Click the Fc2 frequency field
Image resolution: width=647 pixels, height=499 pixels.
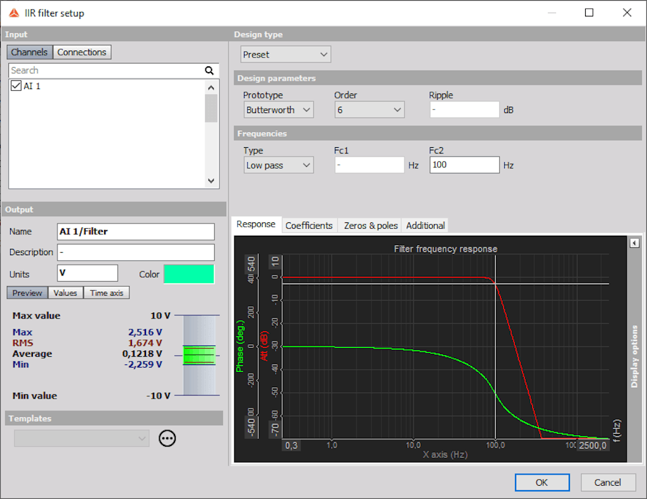(464, 165)
